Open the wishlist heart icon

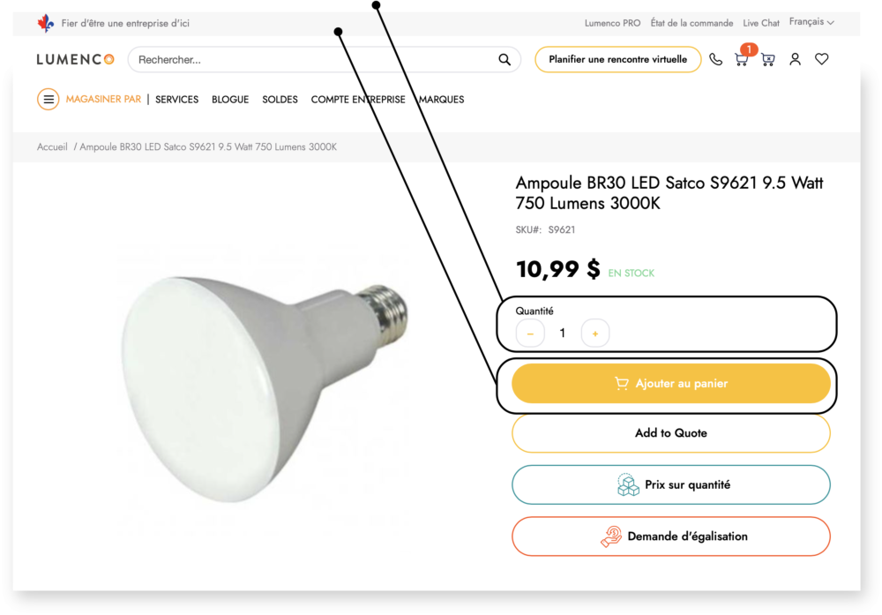pyautogui.click(x=822, y=59)
